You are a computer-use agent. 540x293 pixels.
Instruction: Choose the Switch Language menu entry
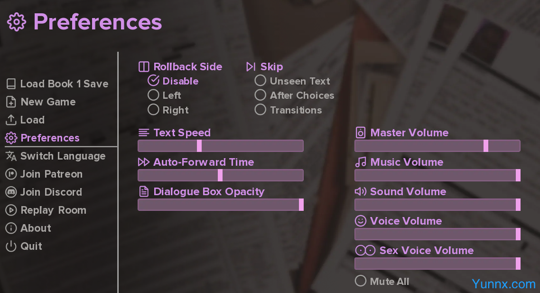tap(63, 156)
